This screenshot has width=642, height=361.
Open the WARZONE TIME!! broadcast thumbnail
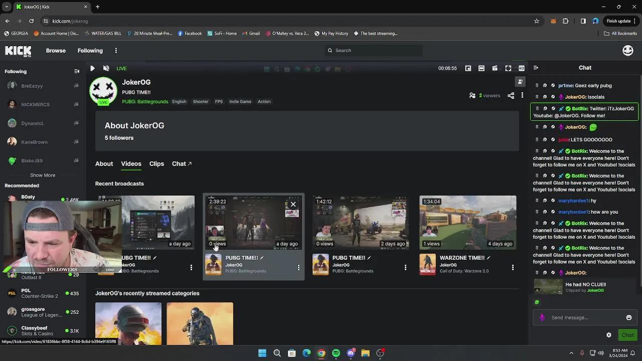point(468,222)
